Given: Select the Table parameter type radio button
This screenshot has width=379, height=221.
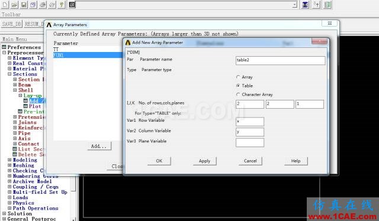Looking at the screenshot, I should (238, 86).
